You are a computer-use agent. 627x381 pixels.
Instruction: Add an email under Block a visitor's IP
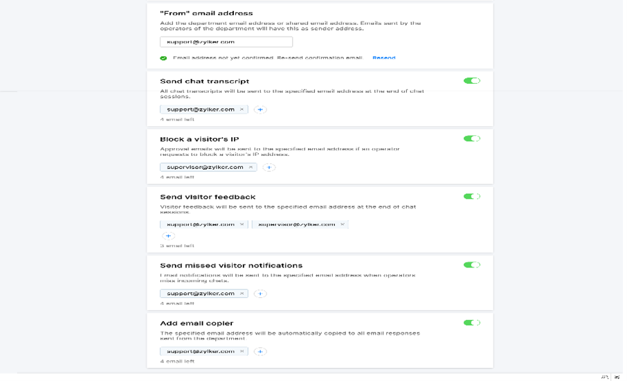click(269, 167)
